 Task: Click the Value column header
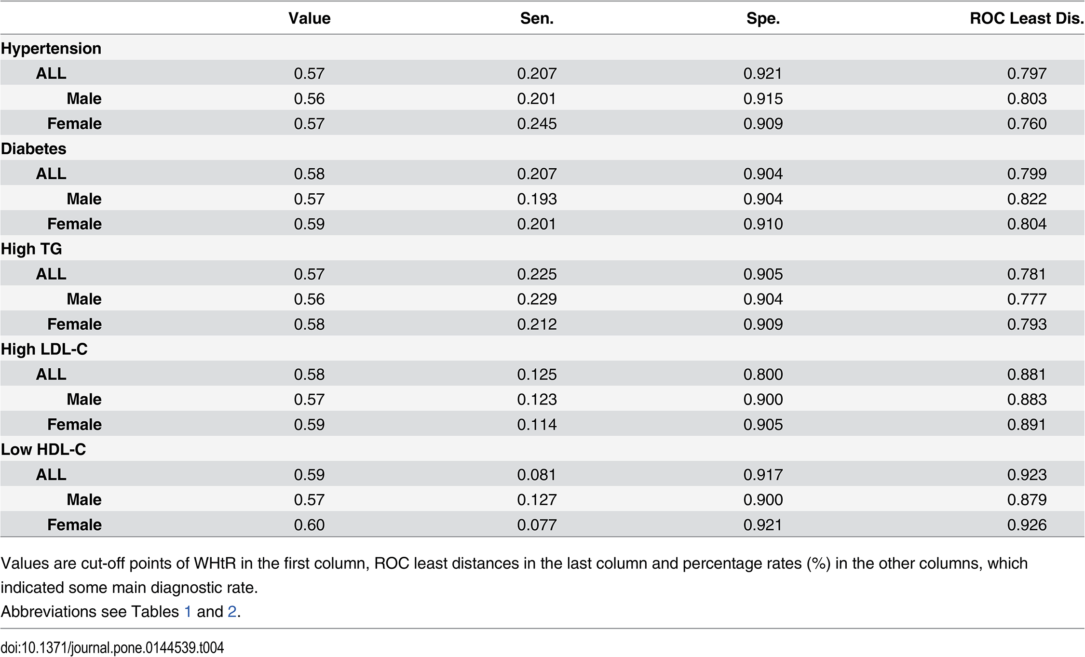pos(309,18)
